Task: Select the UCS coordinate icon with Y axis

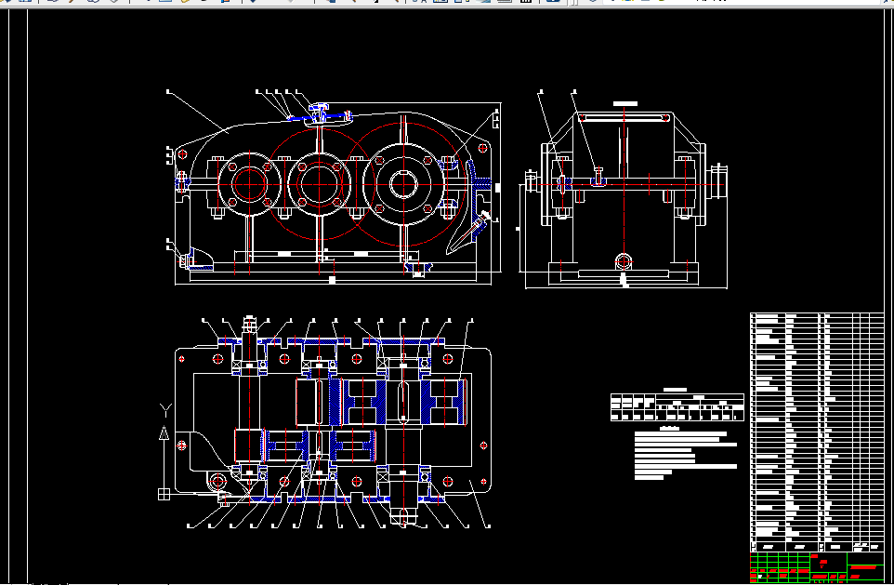Action: (164, 451)
